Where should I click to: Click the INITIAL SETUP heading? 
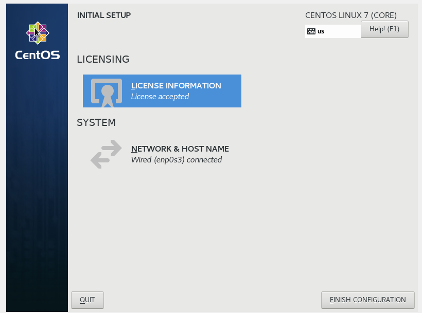pos(104,15)
